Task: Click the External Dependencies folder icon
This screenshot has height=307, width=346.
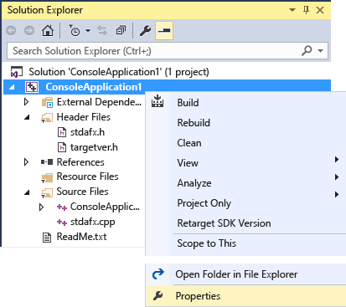Action: [x=47, y=102]
